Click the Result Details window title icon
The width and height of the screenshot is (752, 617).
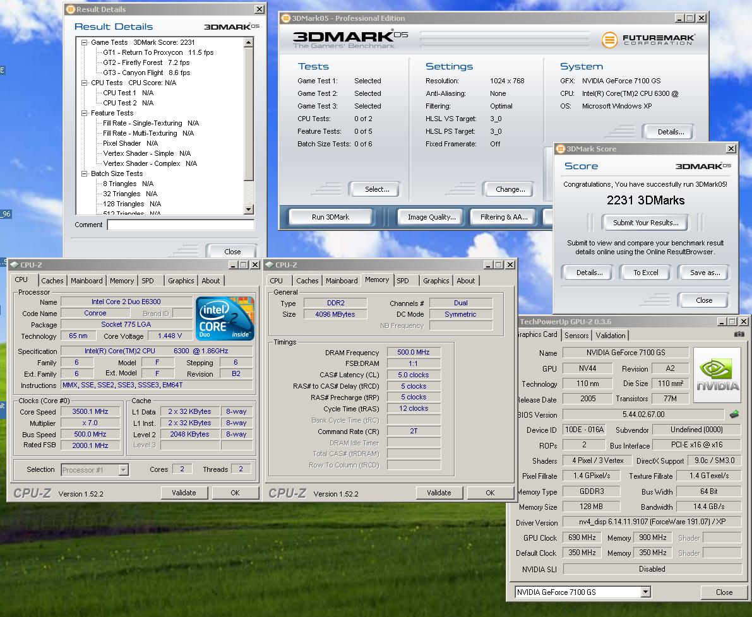tap(70, 9)
